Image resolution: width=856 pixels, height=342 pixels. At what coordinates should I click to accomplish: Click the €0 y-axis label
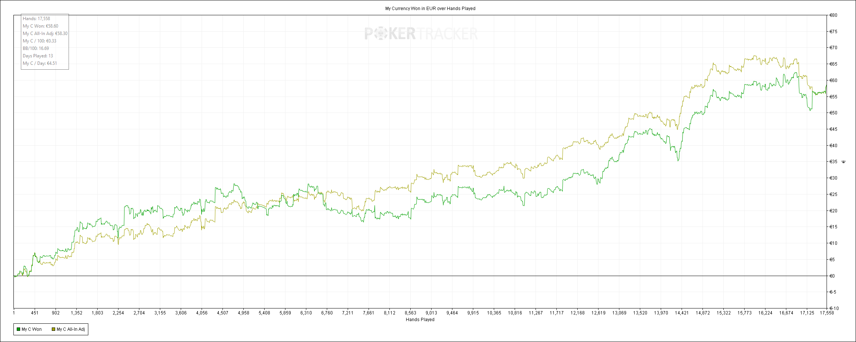[832, 276]
